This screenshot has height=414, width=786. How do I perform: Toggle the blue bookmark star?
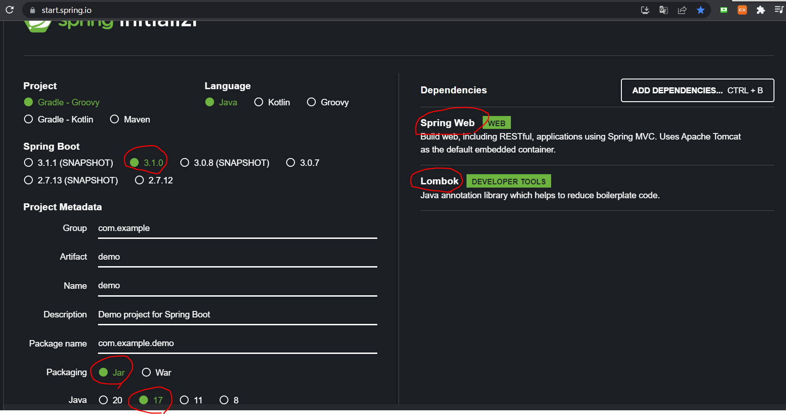(700, 10)
